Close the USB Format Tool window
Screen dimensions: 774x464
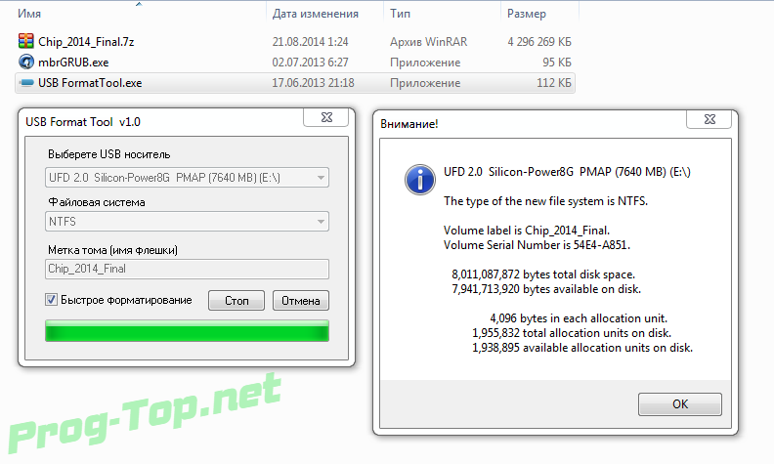click(x=326, y=117)
